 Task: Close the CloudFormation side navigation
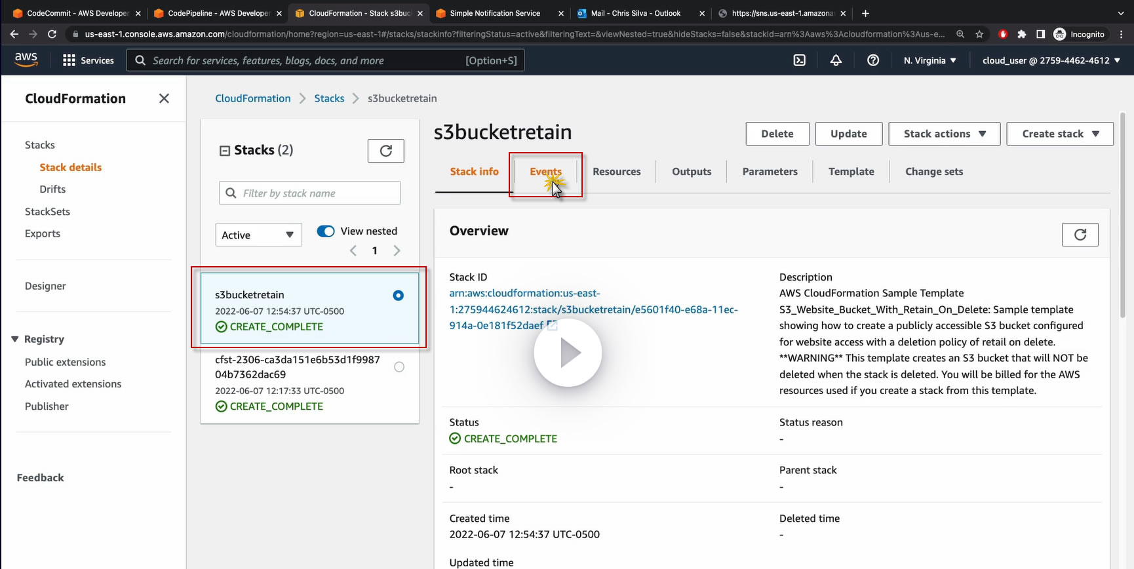tap(164, 98)
